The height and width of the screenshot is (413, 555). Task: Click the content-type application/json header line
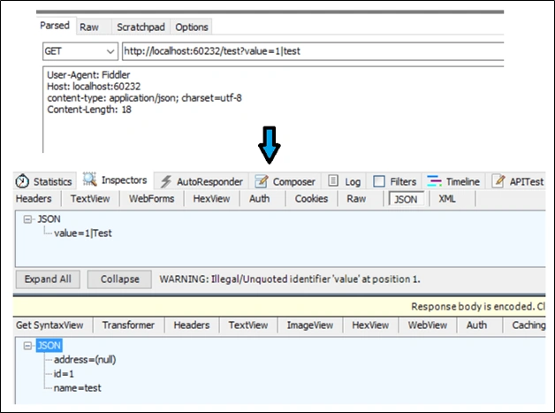coord(144,98)
